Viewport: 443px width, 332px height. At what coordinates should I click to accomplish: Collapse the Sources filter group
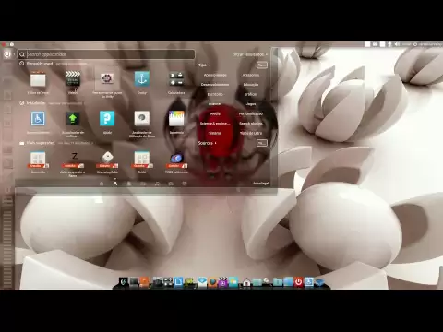207,143
